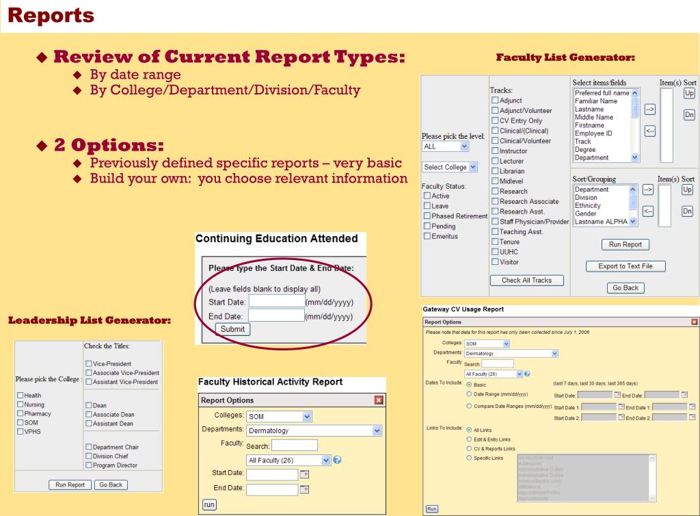Open the 'Please pick the level' ALL dropdown
700x516 pixels.
pos(445,146)
